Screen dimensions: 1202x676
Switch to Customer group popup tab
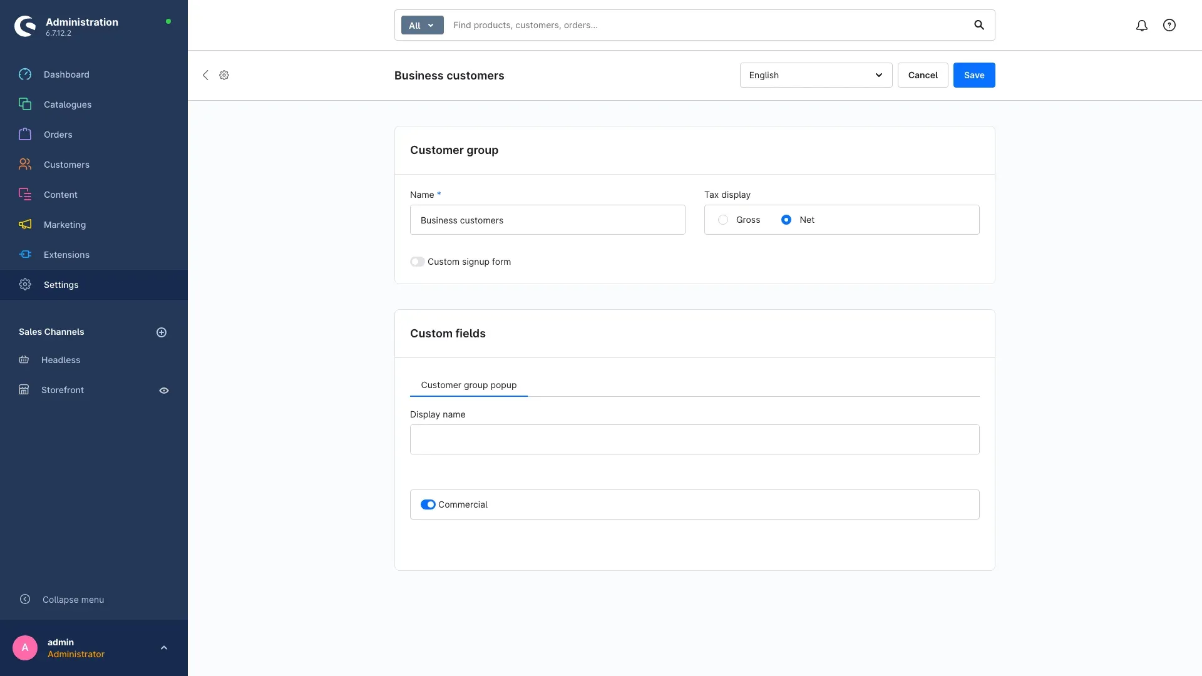coord(469,385)
